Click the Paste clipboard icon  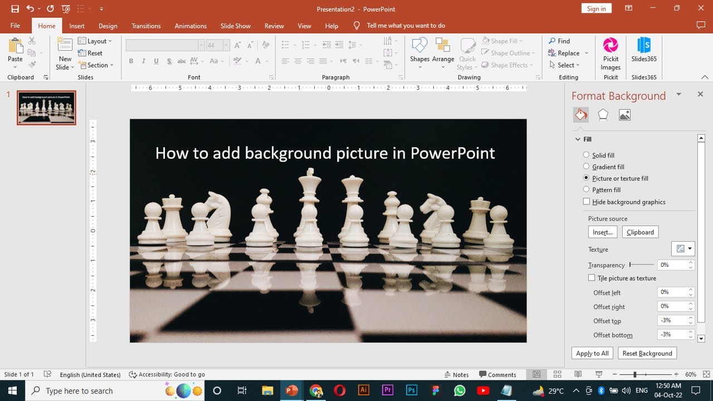coord(15,46)
